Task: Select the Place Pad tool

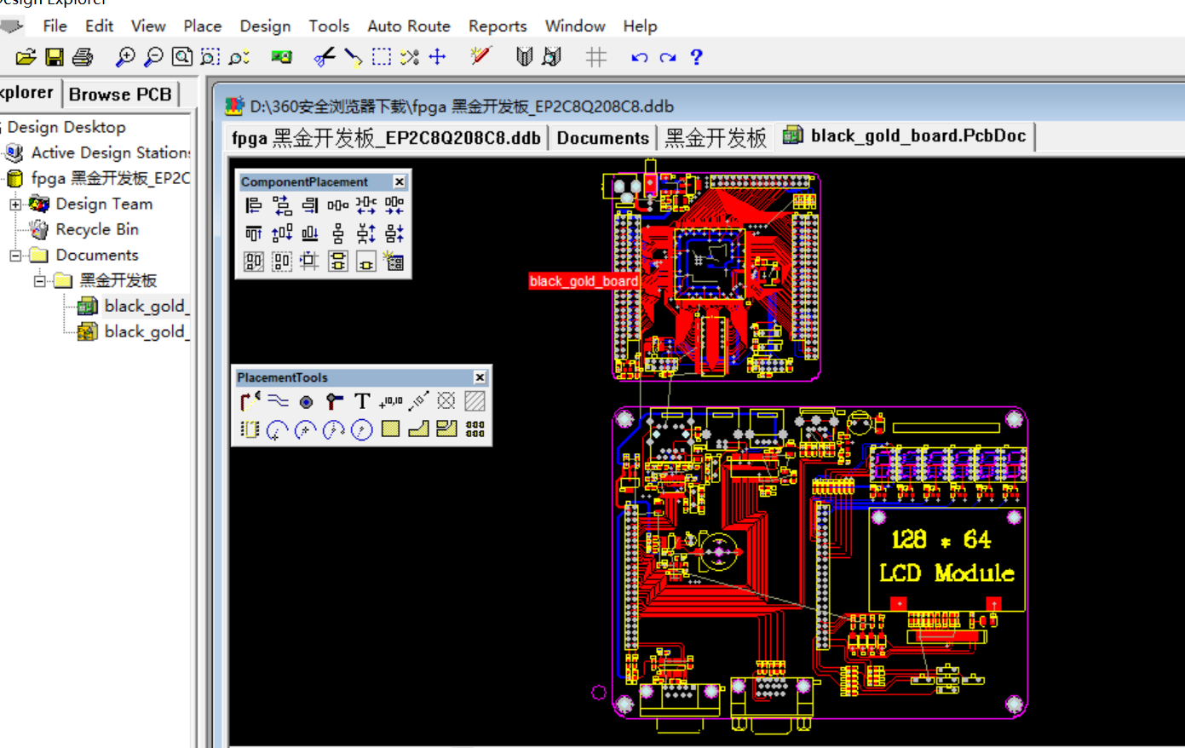Action: (307, 401)
